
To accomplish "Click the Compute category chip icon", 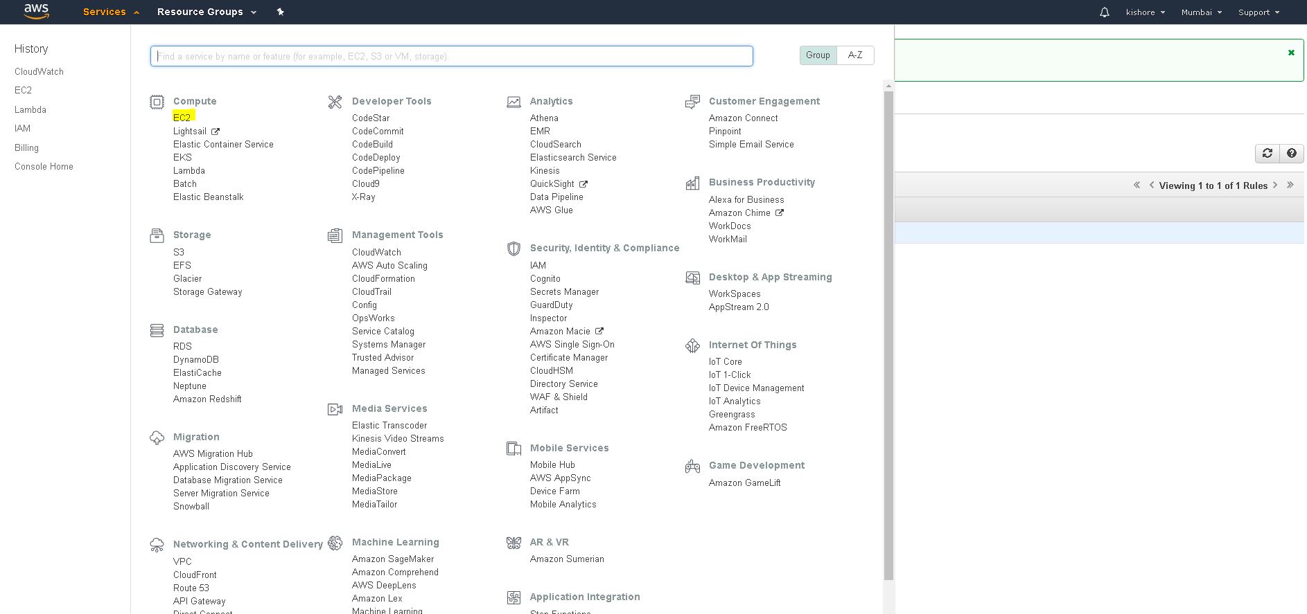I will pyautogui.click(x=157, y=102).
